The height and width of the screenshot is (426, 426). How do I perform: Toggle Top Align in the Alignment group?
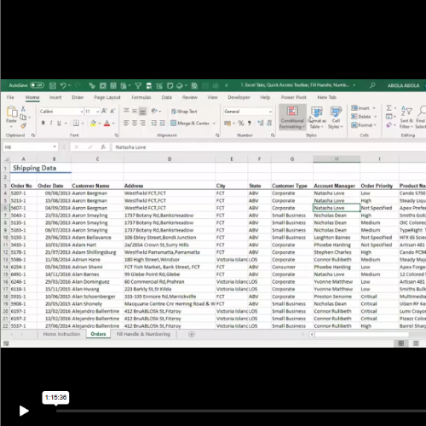tap(126, 111)
